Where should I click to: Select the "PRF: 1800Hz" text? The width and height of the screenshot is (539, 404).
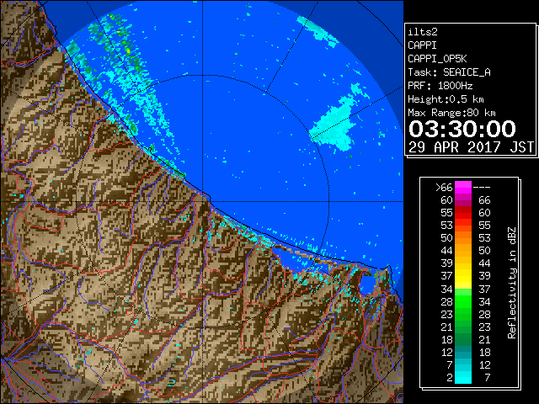[x=440, y=86]
